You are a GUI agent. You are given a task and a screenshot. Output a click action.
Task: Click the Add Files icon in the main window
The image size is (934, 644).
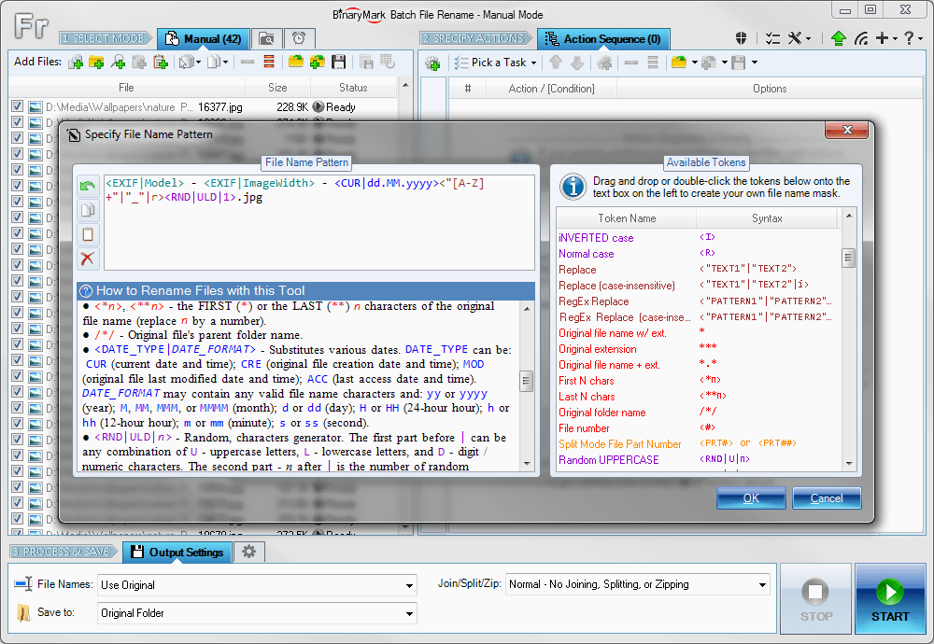76,62
